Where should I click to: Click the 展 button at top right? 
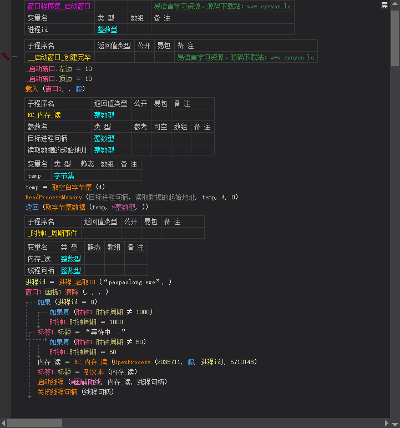pos(384,6)
